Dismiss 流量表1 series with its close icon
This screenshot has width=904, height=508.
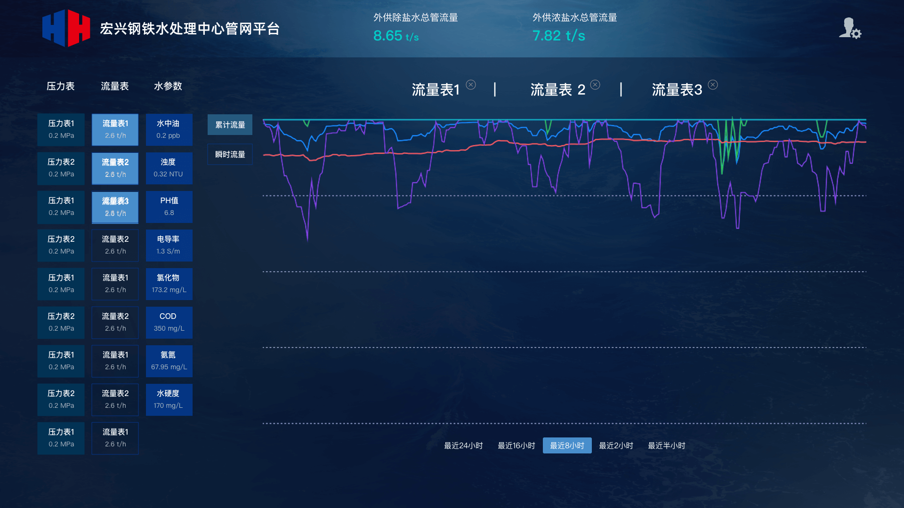(471, 85)
